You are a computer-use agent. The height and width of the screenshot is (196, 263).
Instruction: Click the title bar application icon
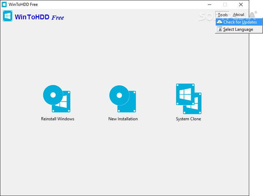pos(4,4)
